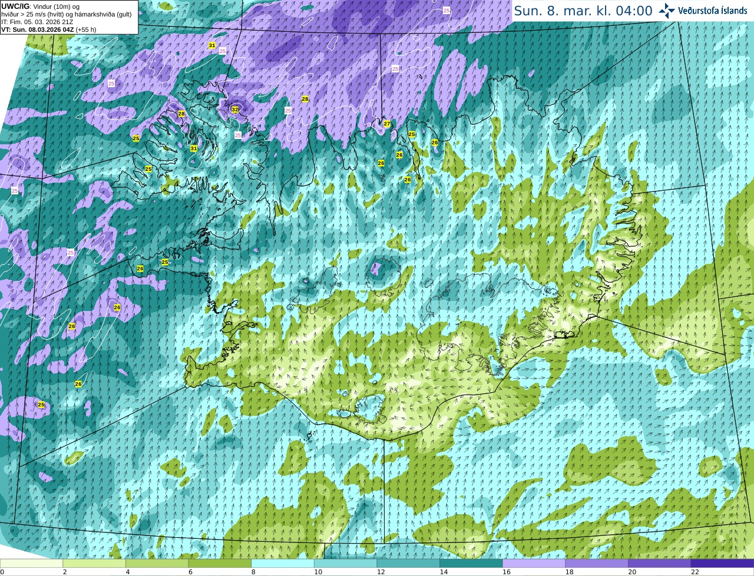The width and height of the screenshot is (754, 576).
Task: Click the hviður > 25 m/s legend description line
Action: pyautogui.click(x=67, y=14)
